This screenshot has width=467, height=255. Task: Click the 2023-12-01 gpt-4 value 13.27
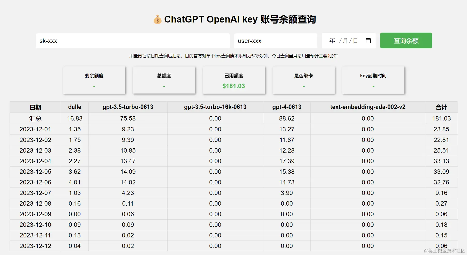point(287,129)
